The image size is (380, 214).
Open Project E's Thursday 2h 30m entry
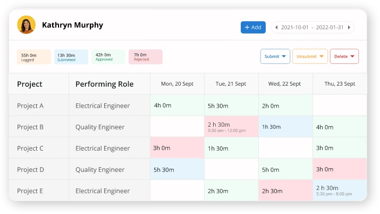(340, 190)
